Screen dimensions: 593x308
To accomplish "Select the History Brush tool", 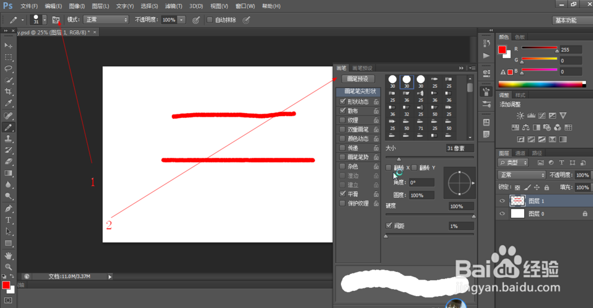I will (8, 150).
